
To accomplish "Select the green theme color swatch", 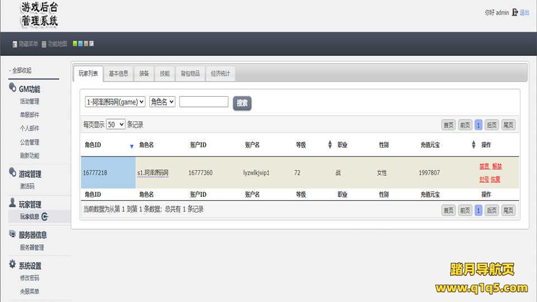I will [75, 44].
